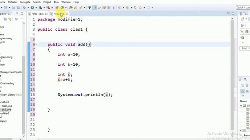Toggle Mark Occurrences highlighter icon

click(x=95, y=7)
